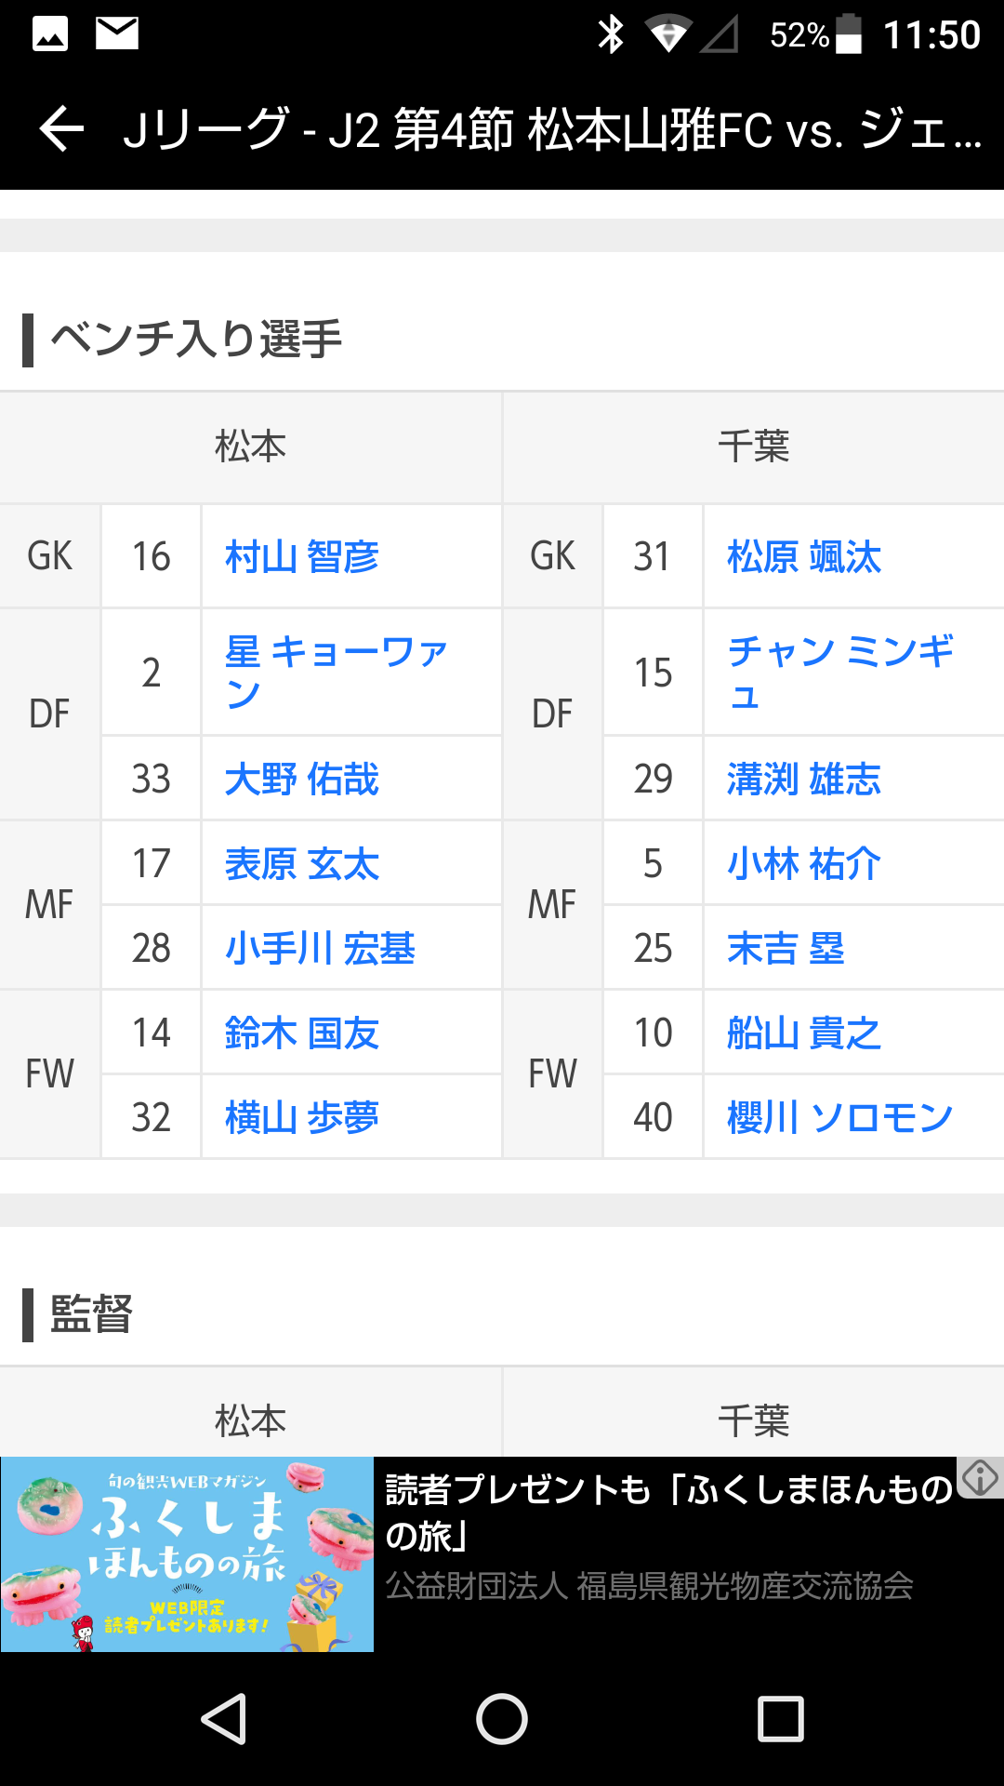The width and height of the screenshot is (1004, 1786).
Task: View player 表原 玄太 details
Action: pos(302,864)
